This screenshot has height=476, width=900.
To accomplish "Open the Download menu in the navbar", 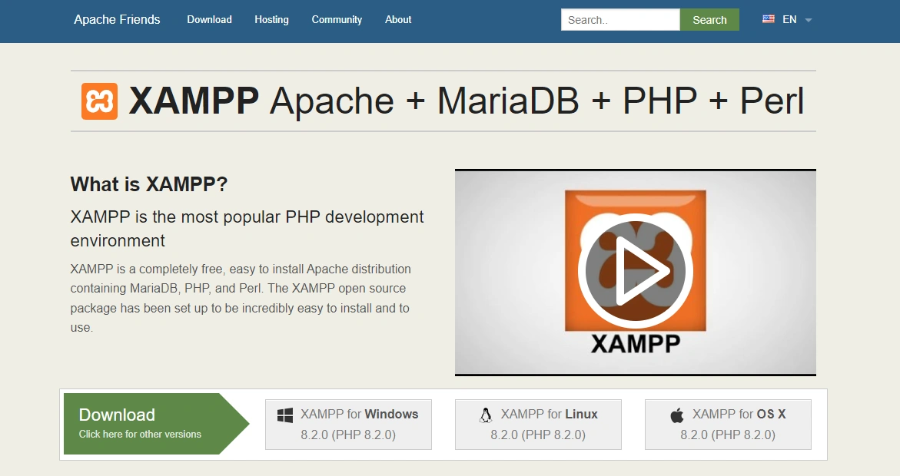I will coord(209,19).
